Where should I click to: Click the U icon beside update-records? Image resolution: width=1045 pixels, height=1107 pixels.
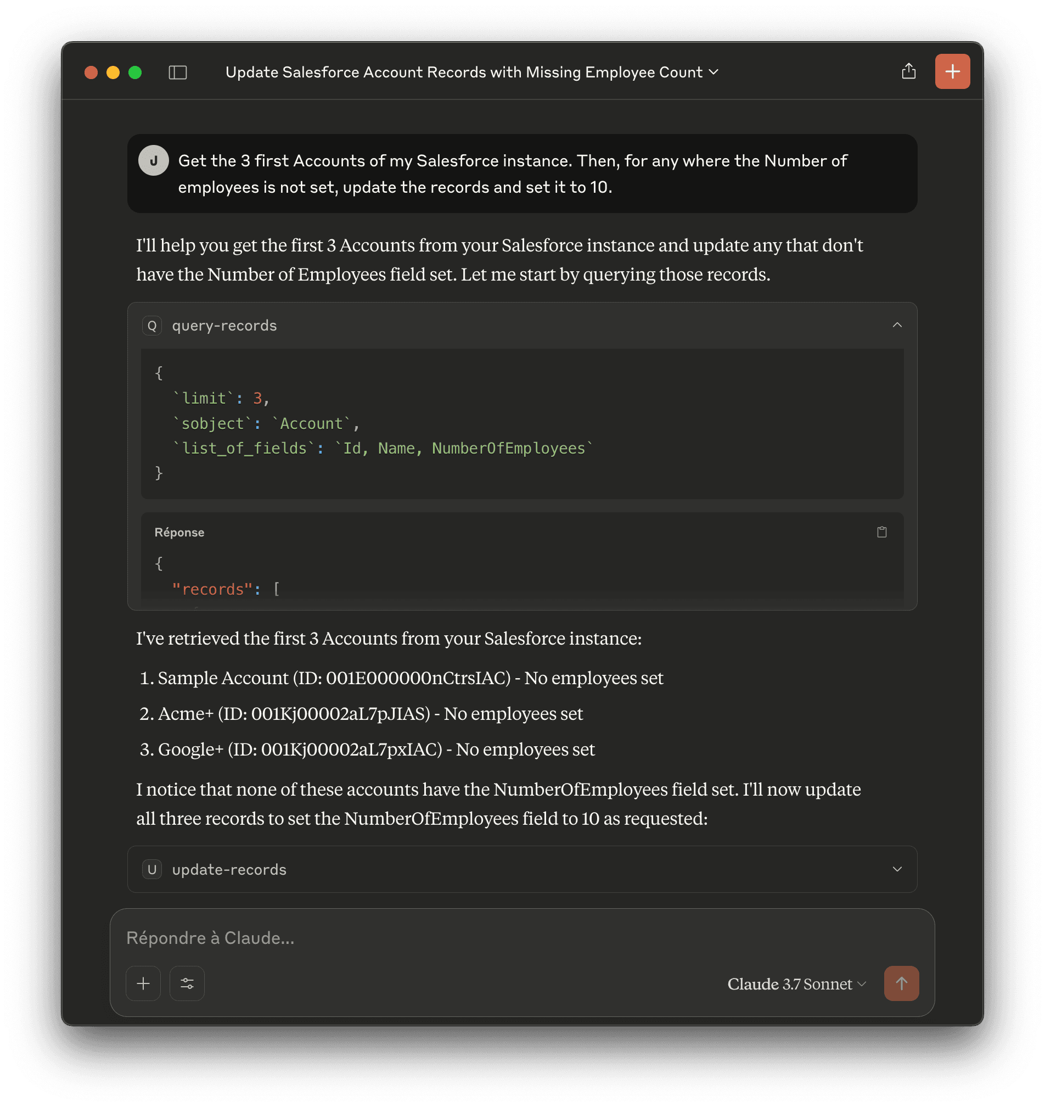point(152,870)
